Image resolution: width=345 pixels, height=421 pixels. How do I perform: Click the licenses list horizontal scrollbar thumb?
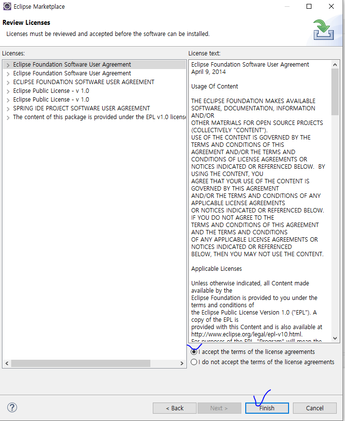tap(81, 363)
